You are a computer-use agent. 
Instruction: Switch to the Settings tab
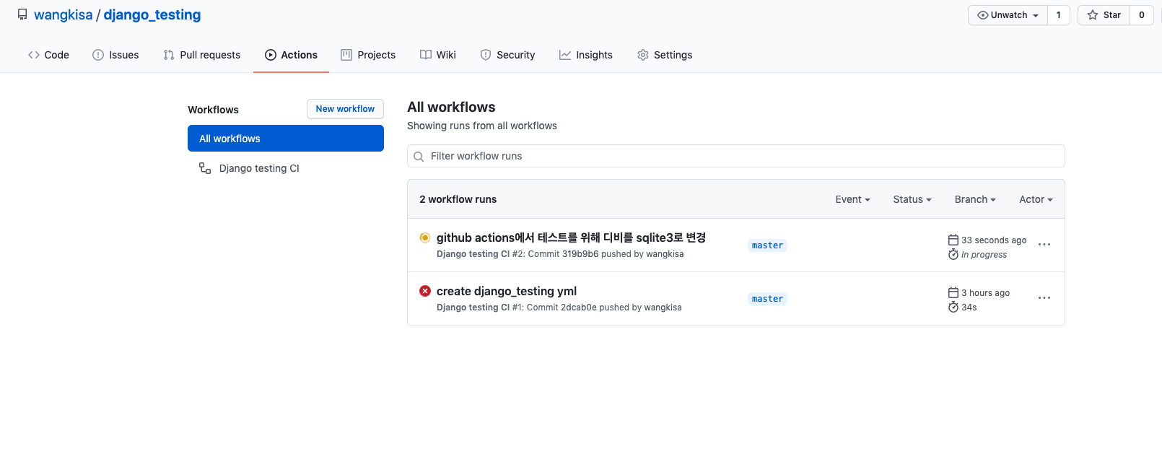coord(665,55)
